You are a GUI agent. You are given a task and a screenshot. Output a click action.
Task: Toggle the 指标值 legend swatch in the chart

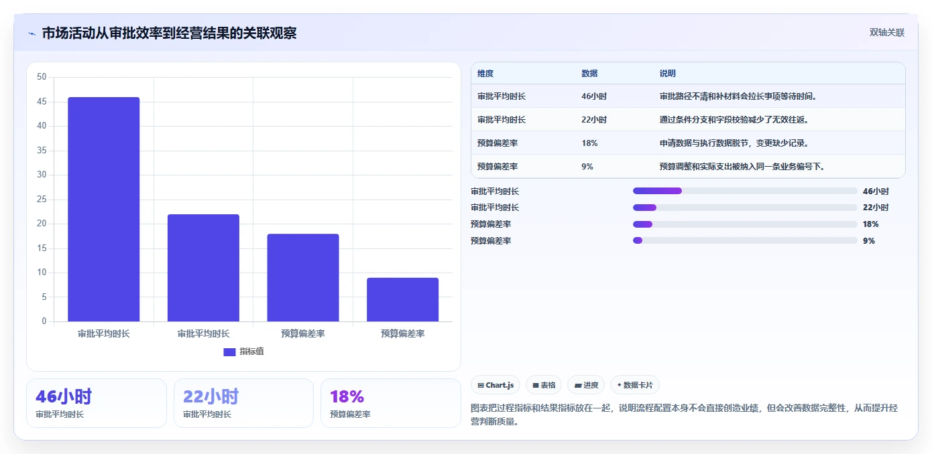tap(229, 352)
